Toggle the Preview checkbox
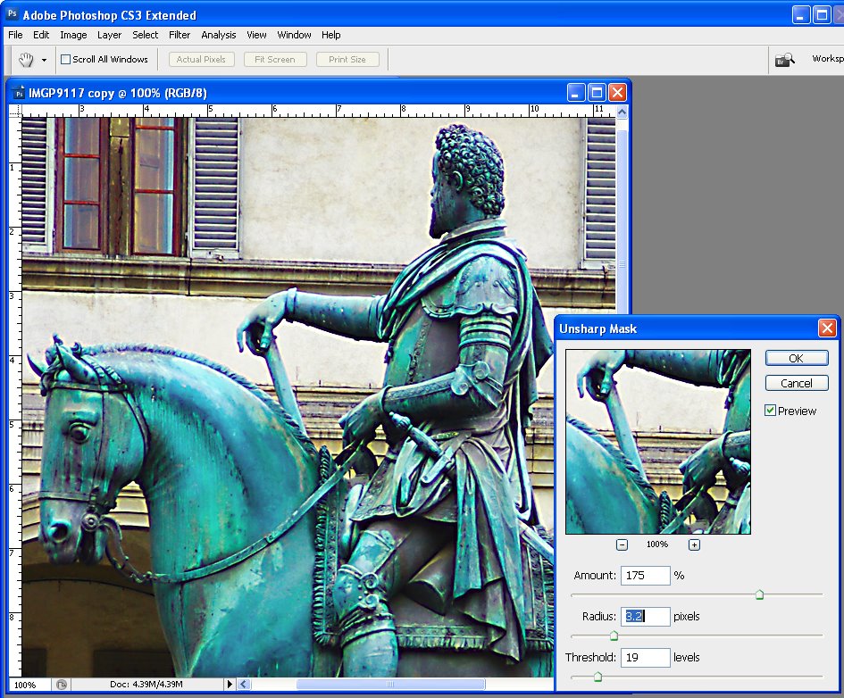The height and width of the screenshot is (698, 844). pos(770,411)
